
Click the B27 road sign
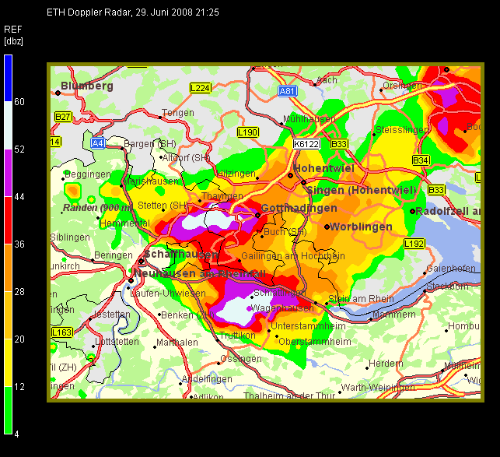tap(63, 117)
